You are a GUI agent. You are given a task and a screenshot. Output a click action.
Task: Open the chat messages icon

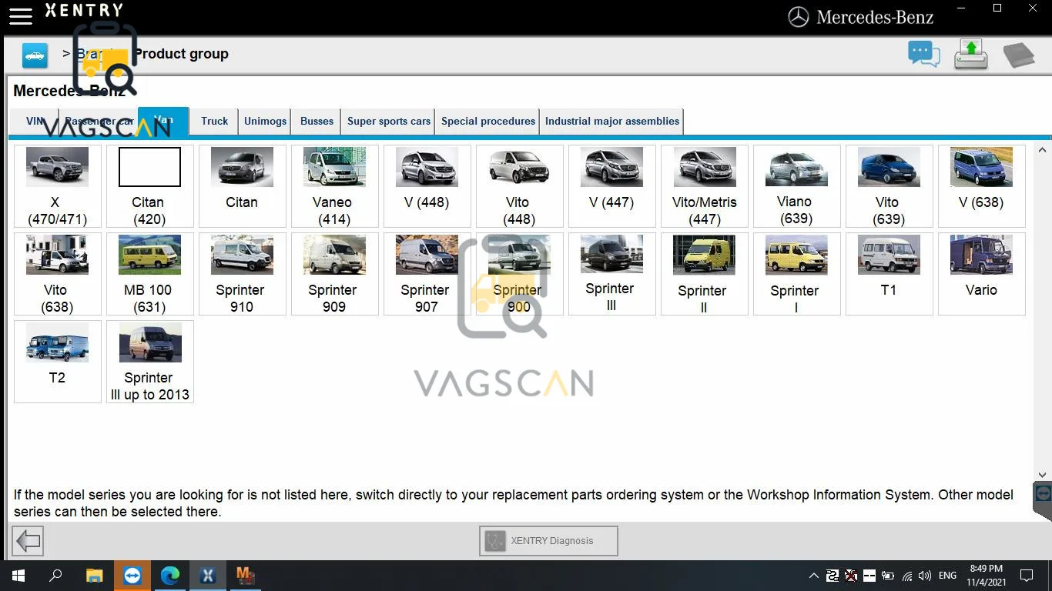pyautogui.click(x=924, y=55)
